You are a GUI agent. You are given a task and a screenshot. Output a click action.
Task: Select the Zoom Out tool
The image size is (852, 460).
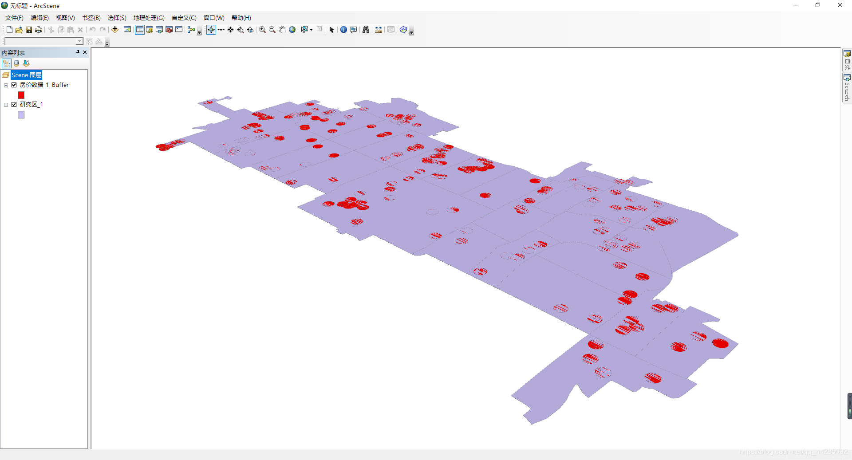point(272,30)
